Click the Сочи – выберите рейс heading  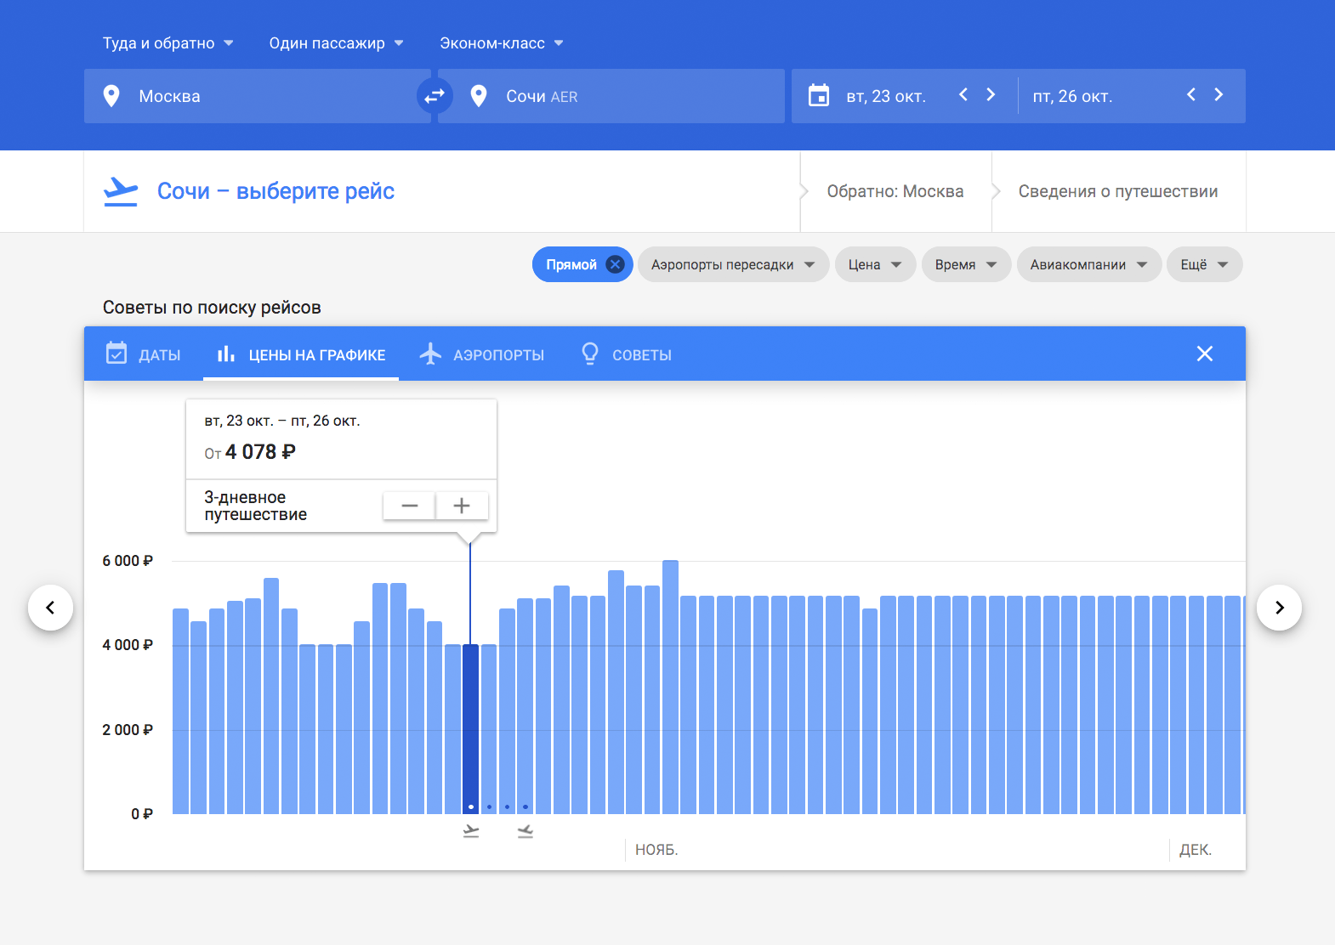click(276, 191)
